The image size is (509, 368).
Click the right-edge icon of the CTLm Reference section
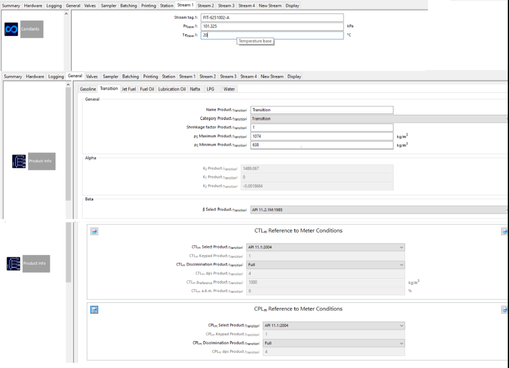(505, 231)
